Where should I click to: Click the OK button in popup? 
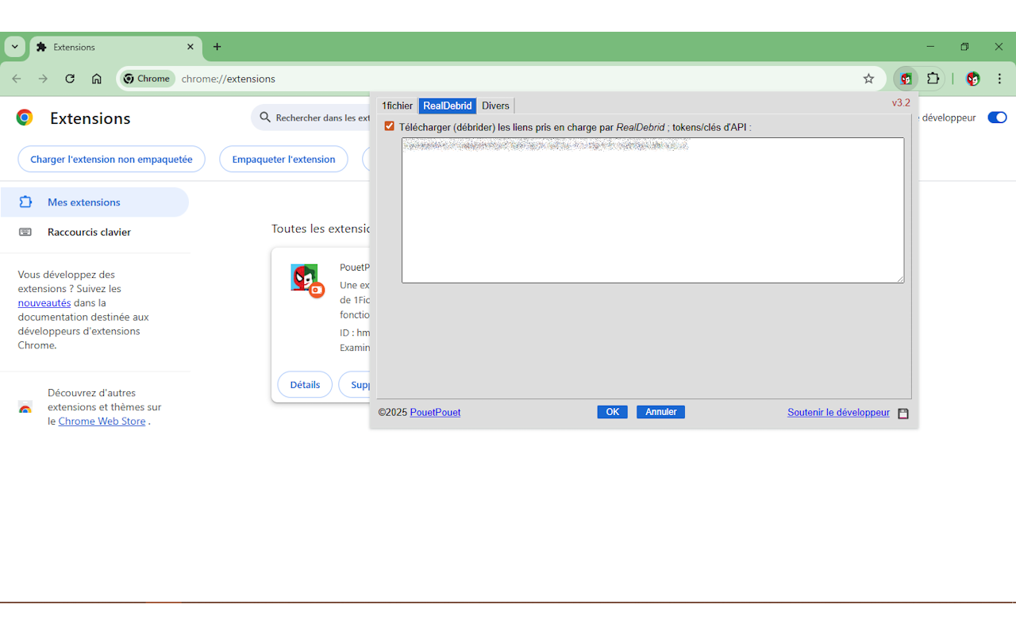[612, 412]
